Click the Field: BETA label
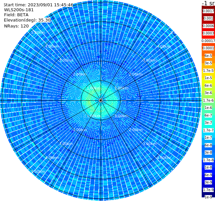This screenshot has height=201, width=215. [16, 15]
